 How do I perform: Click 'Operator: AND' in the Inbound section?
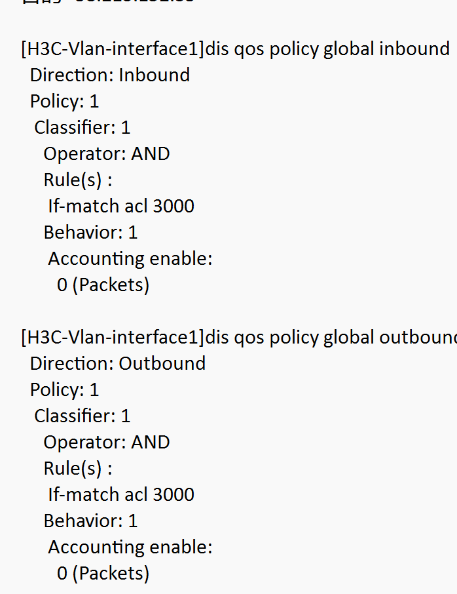click(107, 154)
